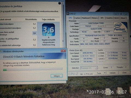This screenshot has height=98, width=131.
Task: Expand the Processor #1 selection dropdown
Action: [x=96, y=68]
